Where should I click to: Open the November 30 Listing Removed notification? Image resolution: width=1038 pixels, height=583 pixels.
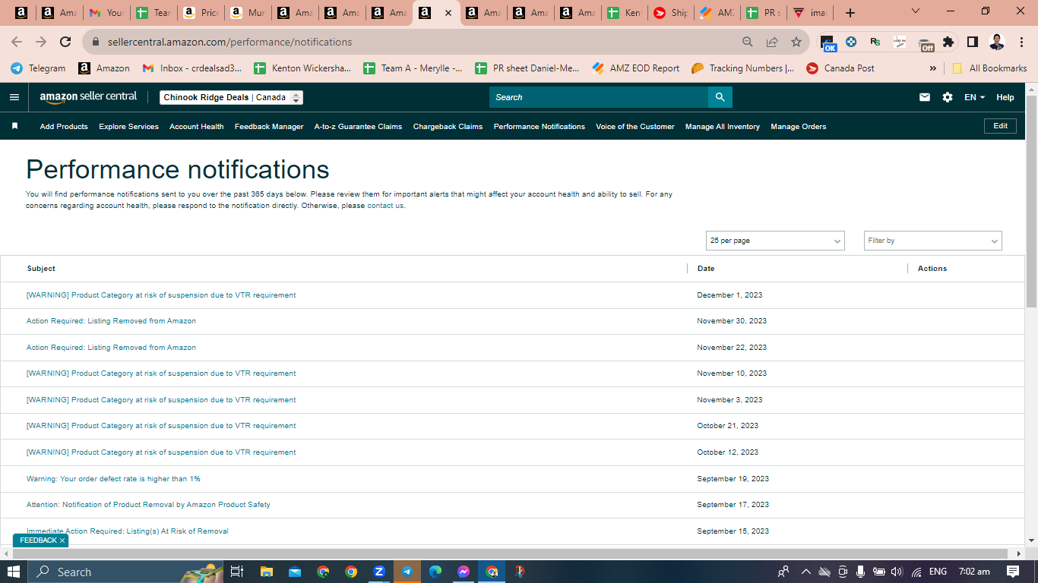(x=111, y=321)
